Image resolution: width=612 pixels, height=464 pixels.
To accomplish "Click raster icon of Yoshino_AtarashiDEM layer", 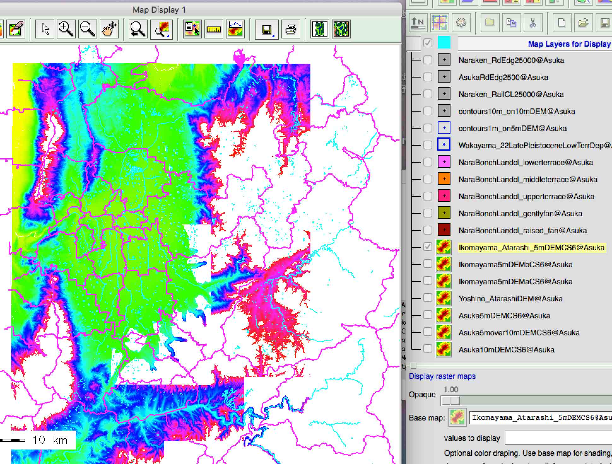I will [x=444, y=298].
